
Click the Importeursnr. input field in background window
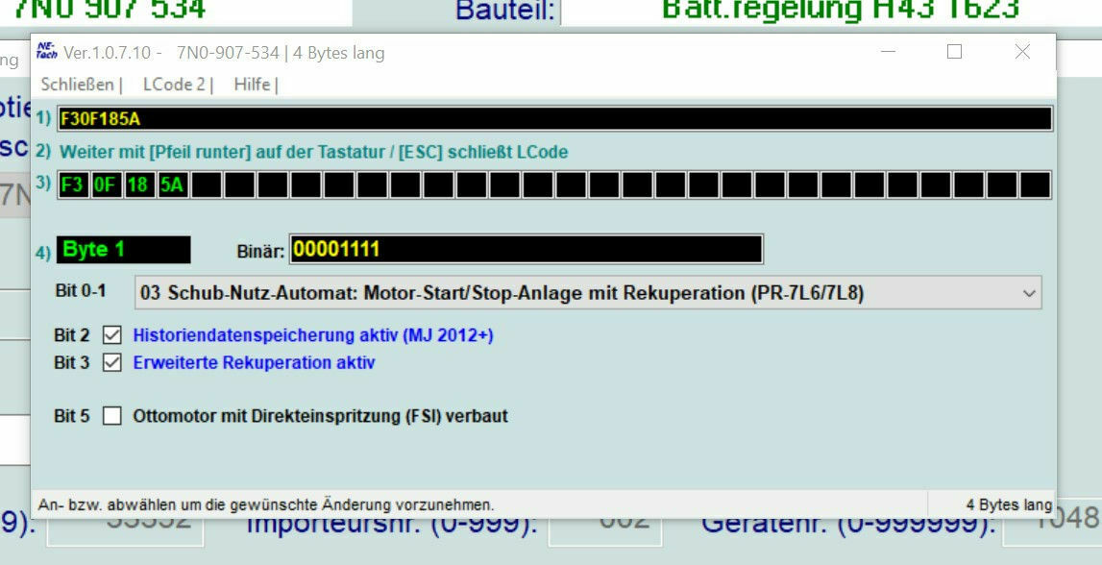(x=605, y=530)
